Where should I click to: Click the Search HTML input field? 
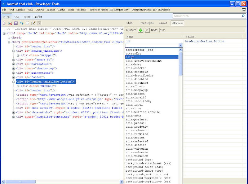207,16
